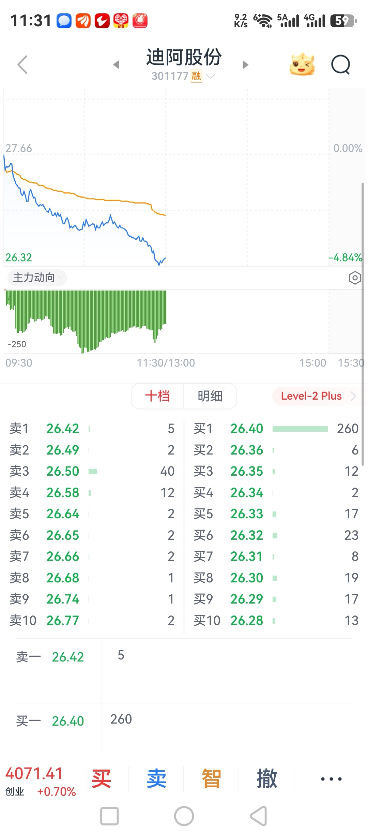
Task: Tap the 撤 cancel order button
Action: (x=267, y=779)
